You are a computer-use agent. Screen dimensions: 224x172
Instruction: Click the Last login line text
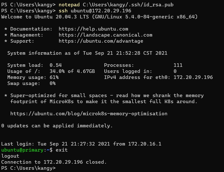coord(81,144)
